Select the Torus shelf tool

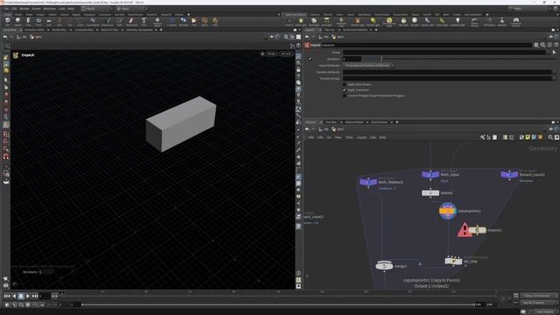[38, 21]
